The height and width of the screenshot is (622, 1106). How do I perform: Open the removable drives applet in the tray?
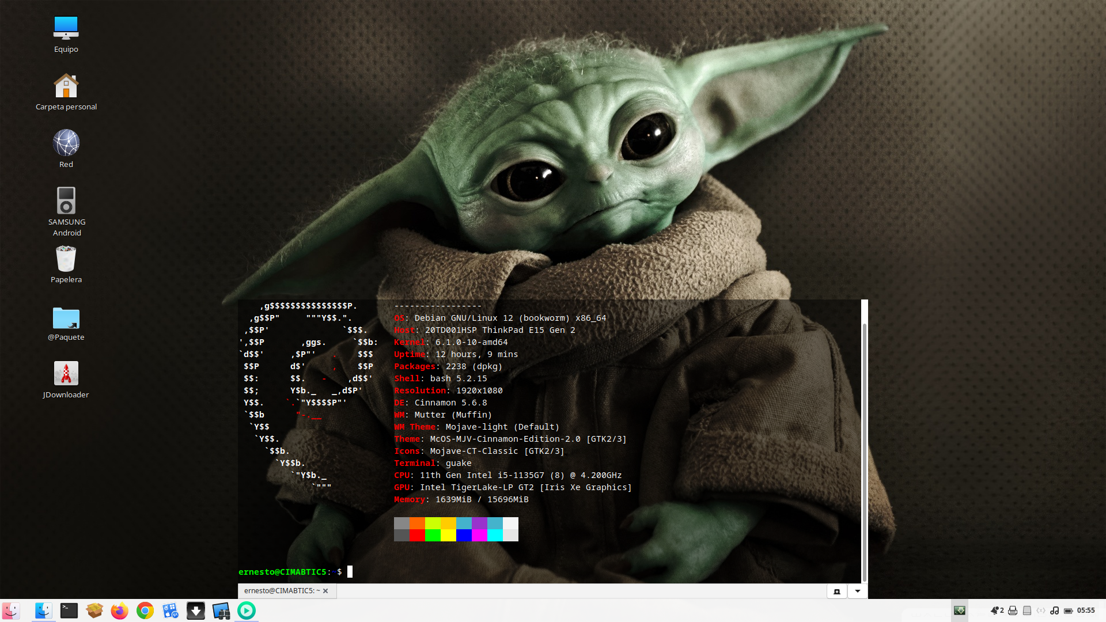point(1027,610)
